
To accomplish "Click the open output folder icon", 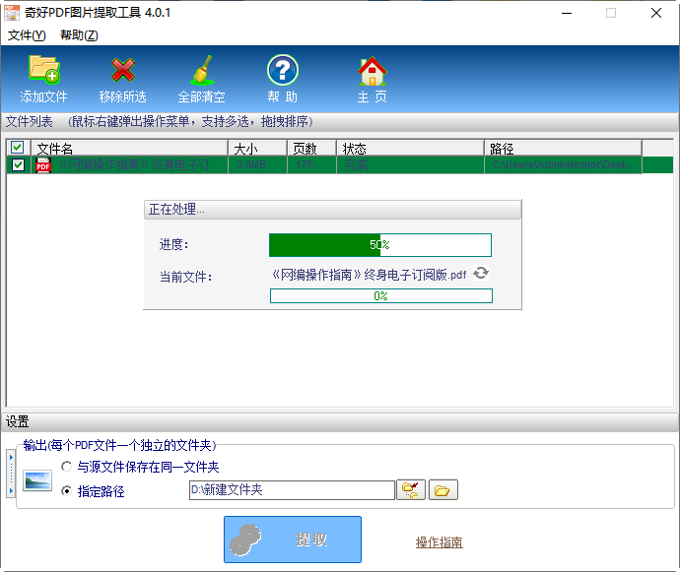I will click(443, 489).
